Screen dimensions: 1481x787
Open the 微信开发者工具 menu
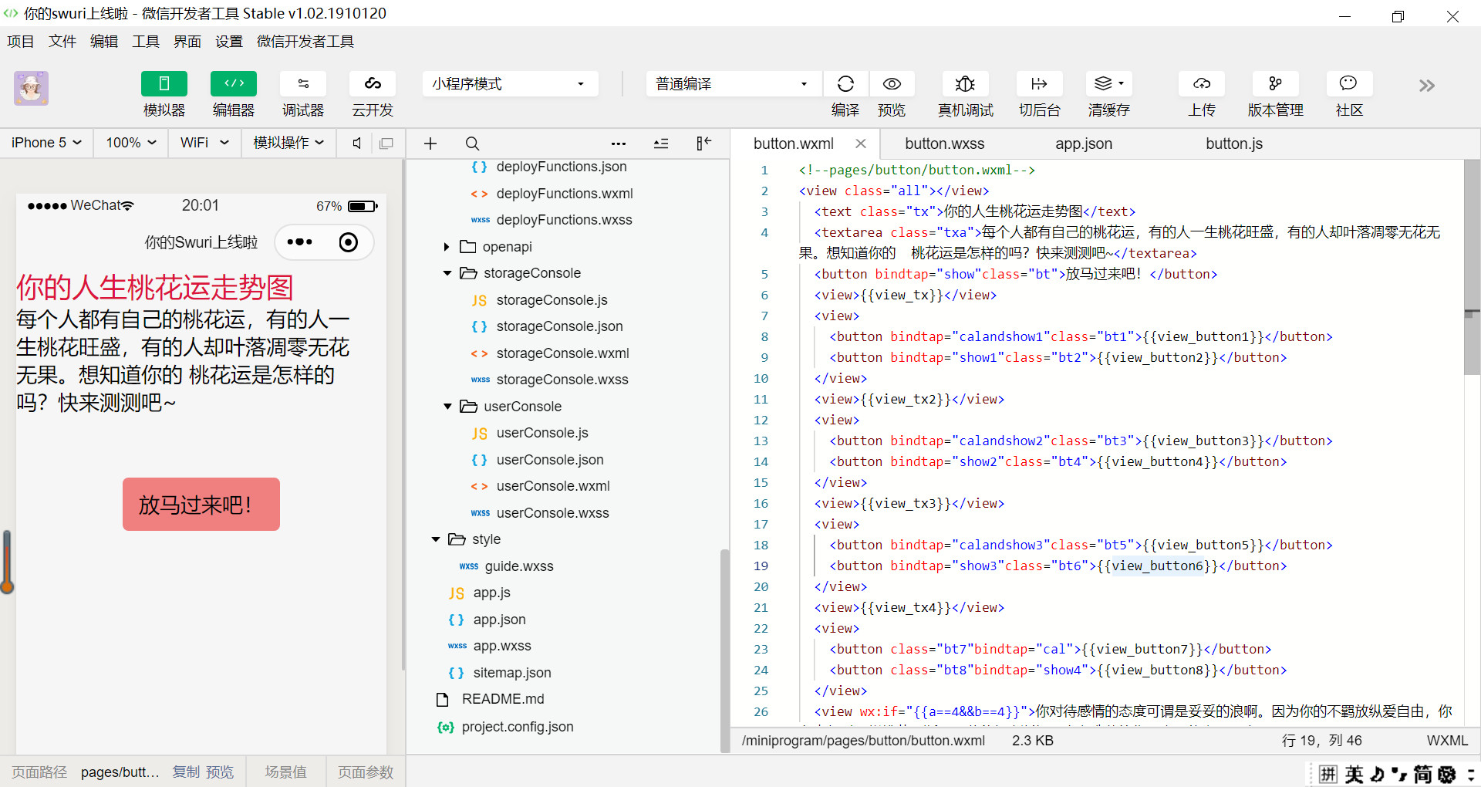305,42
